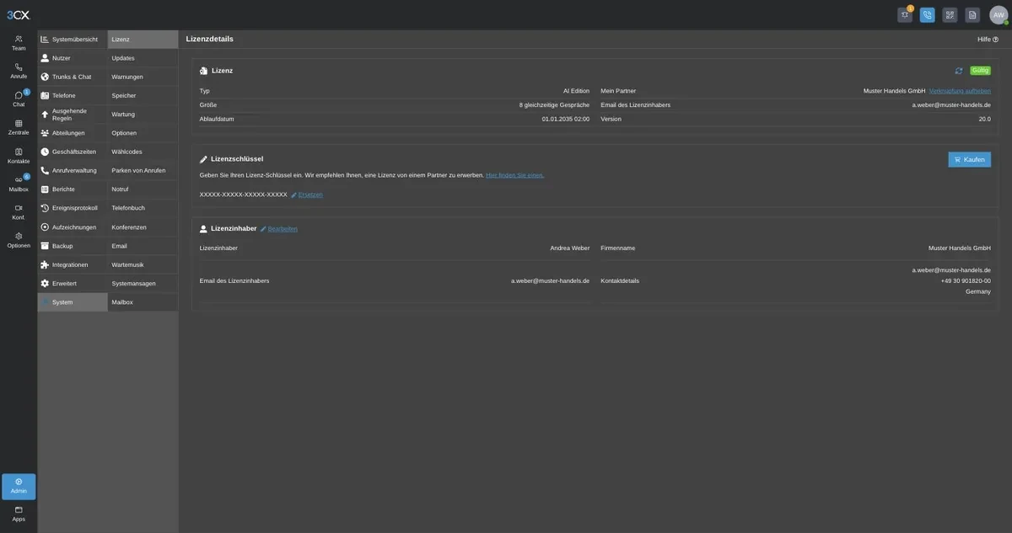Open Wählcodes in system submenu
Image resolution: width=1012 pixels, height=533 pixels.
[143, 152]
